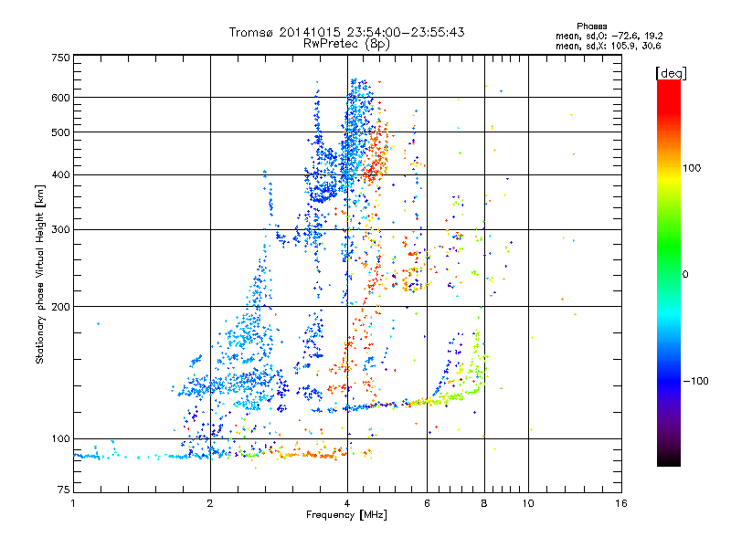
Task: Click the phase colorbar gradient
Action: click(669, 272)
